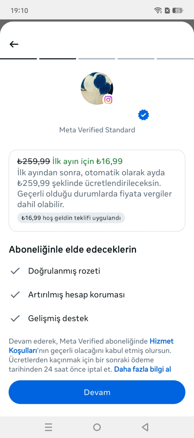The height and width of the screenshot is (438, 194).
Task: Tap the balloon profile picture
Action: pos(97,88)
